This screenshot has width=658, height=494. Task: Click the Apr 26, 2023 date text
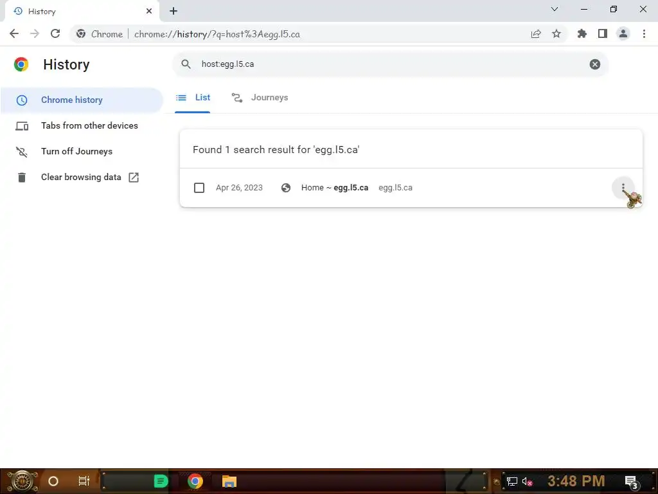239,188
